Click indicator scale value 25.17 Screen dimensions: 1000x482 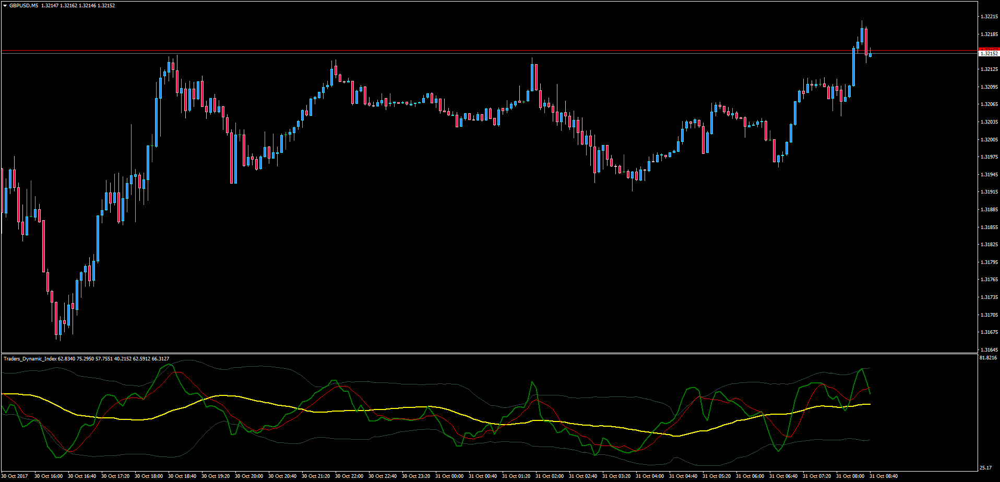pos(986,468)
